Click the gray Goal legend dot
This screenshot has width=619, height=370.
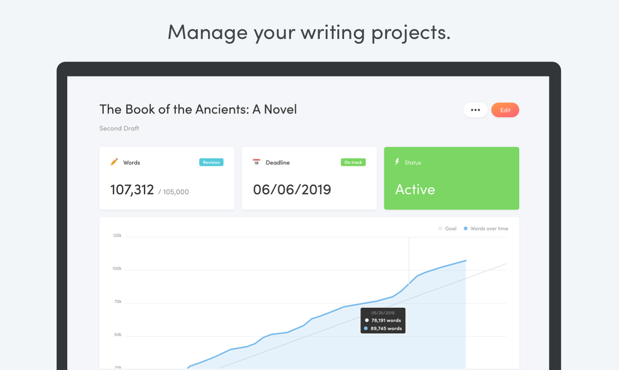tap(440, 228)
